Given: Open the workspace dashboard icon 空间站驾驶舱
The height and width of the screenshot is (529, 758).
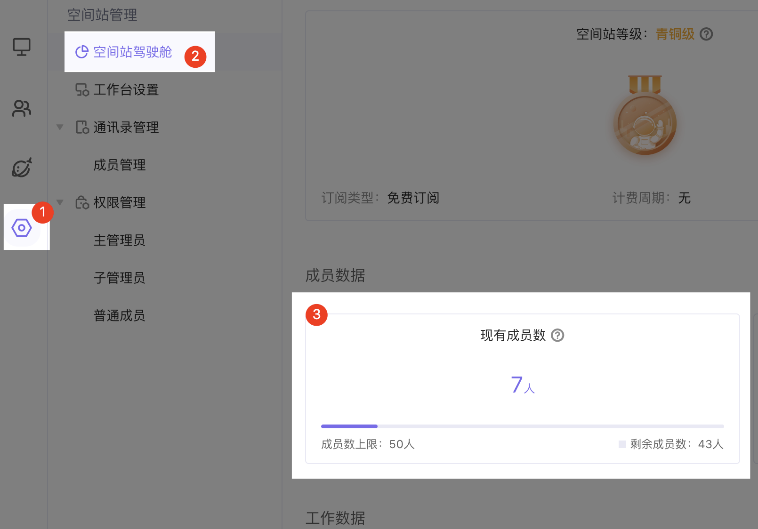Looking at the screenshot, I should point(82,52).
